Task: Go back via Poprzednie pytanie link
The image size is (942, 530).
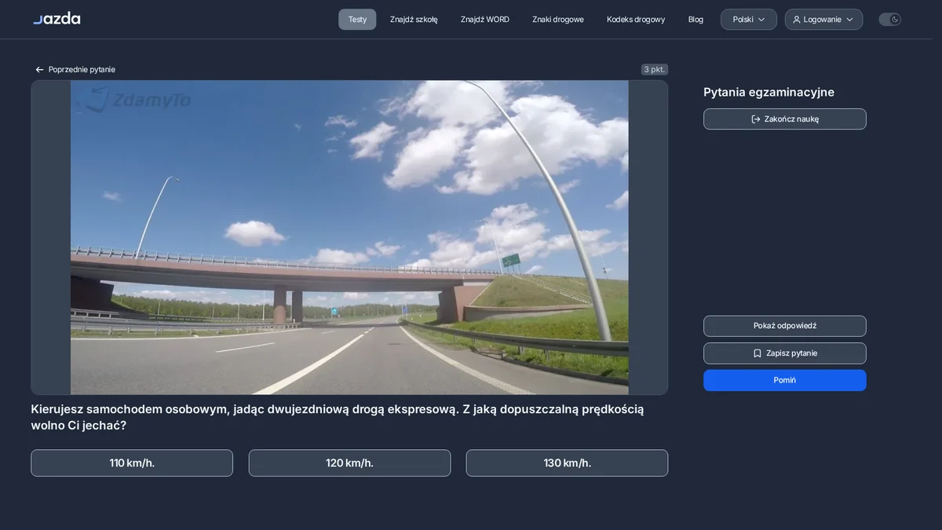Action: point(75,70)
